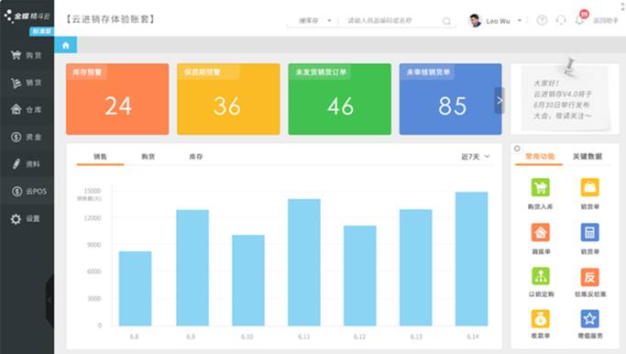The height and width of the screenshot is (354, 626).
Task: Open the 资金 funds menu in sidebar
Action: 27,137
